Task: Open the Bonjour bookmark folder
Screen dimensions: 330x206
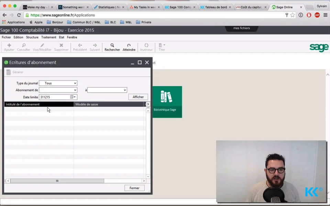Action: [55, 22]
